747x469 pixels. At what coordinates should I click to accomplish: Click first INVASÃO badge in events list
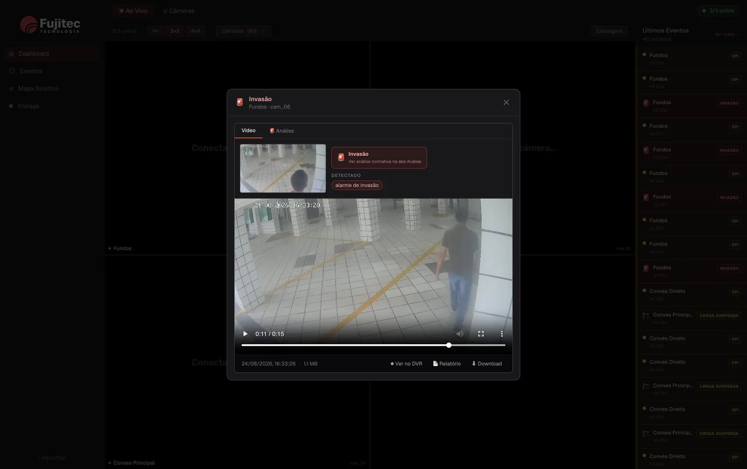729,103
